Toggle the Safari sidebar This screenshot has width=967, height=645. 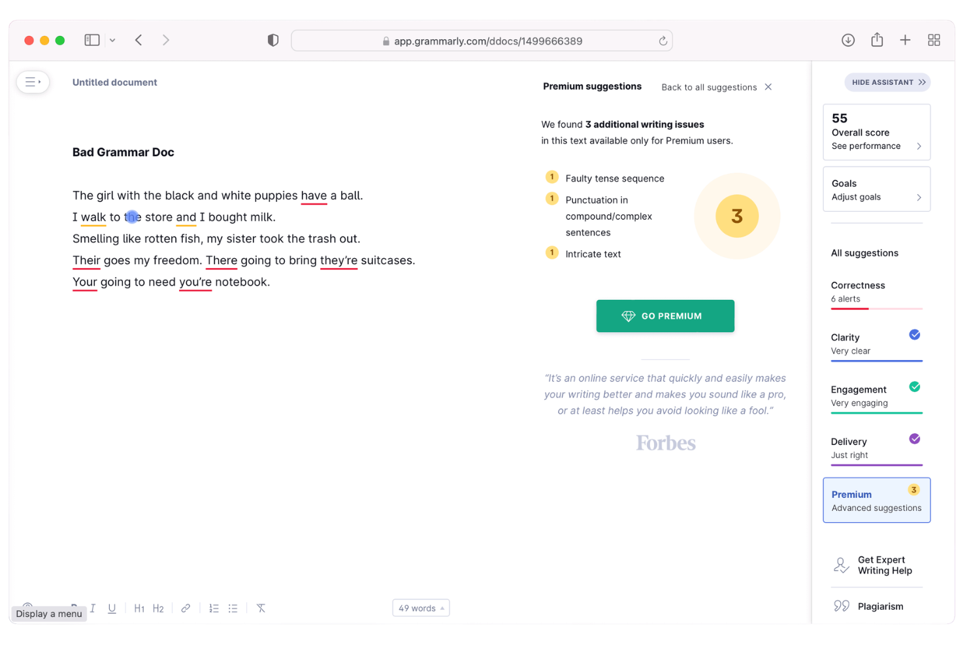pyautogui.click(x=92, y=40)
